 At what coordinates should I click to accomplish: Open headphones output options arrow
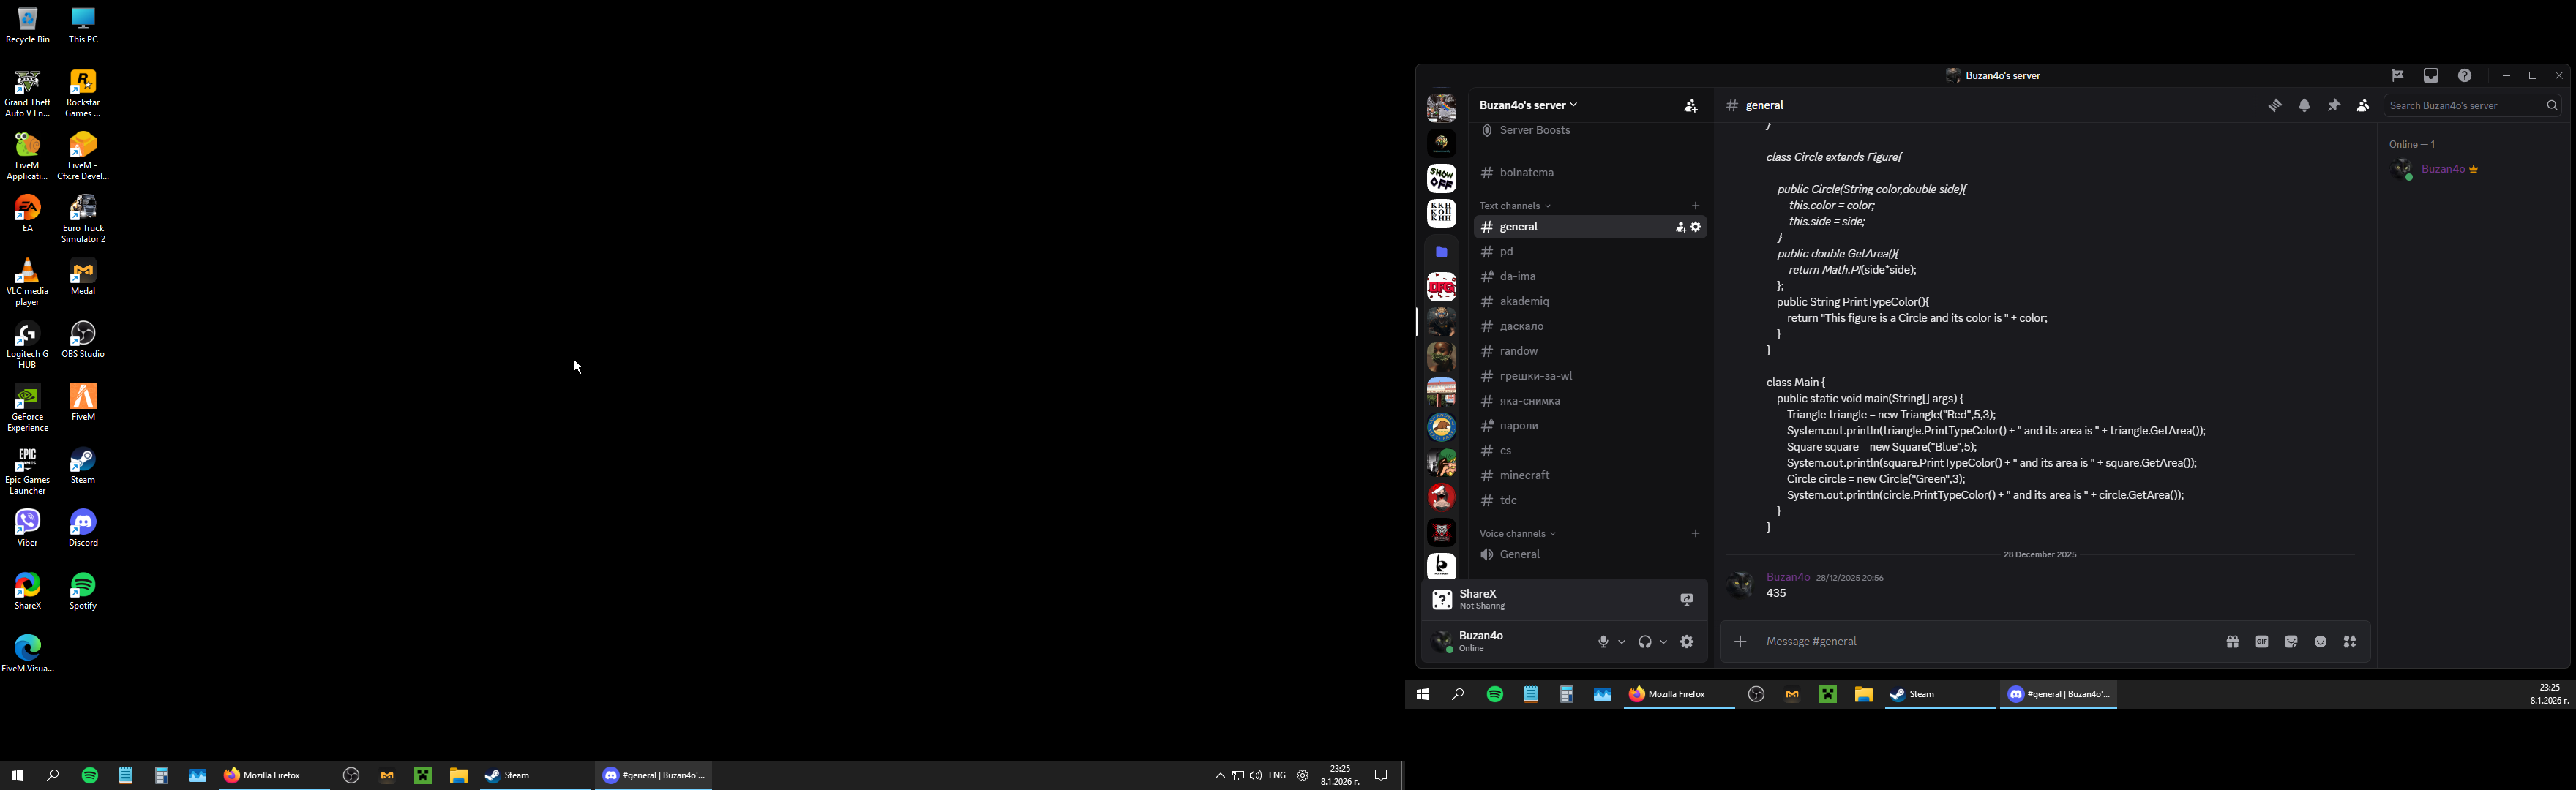pyautogui.click(x=1663, y=642)
